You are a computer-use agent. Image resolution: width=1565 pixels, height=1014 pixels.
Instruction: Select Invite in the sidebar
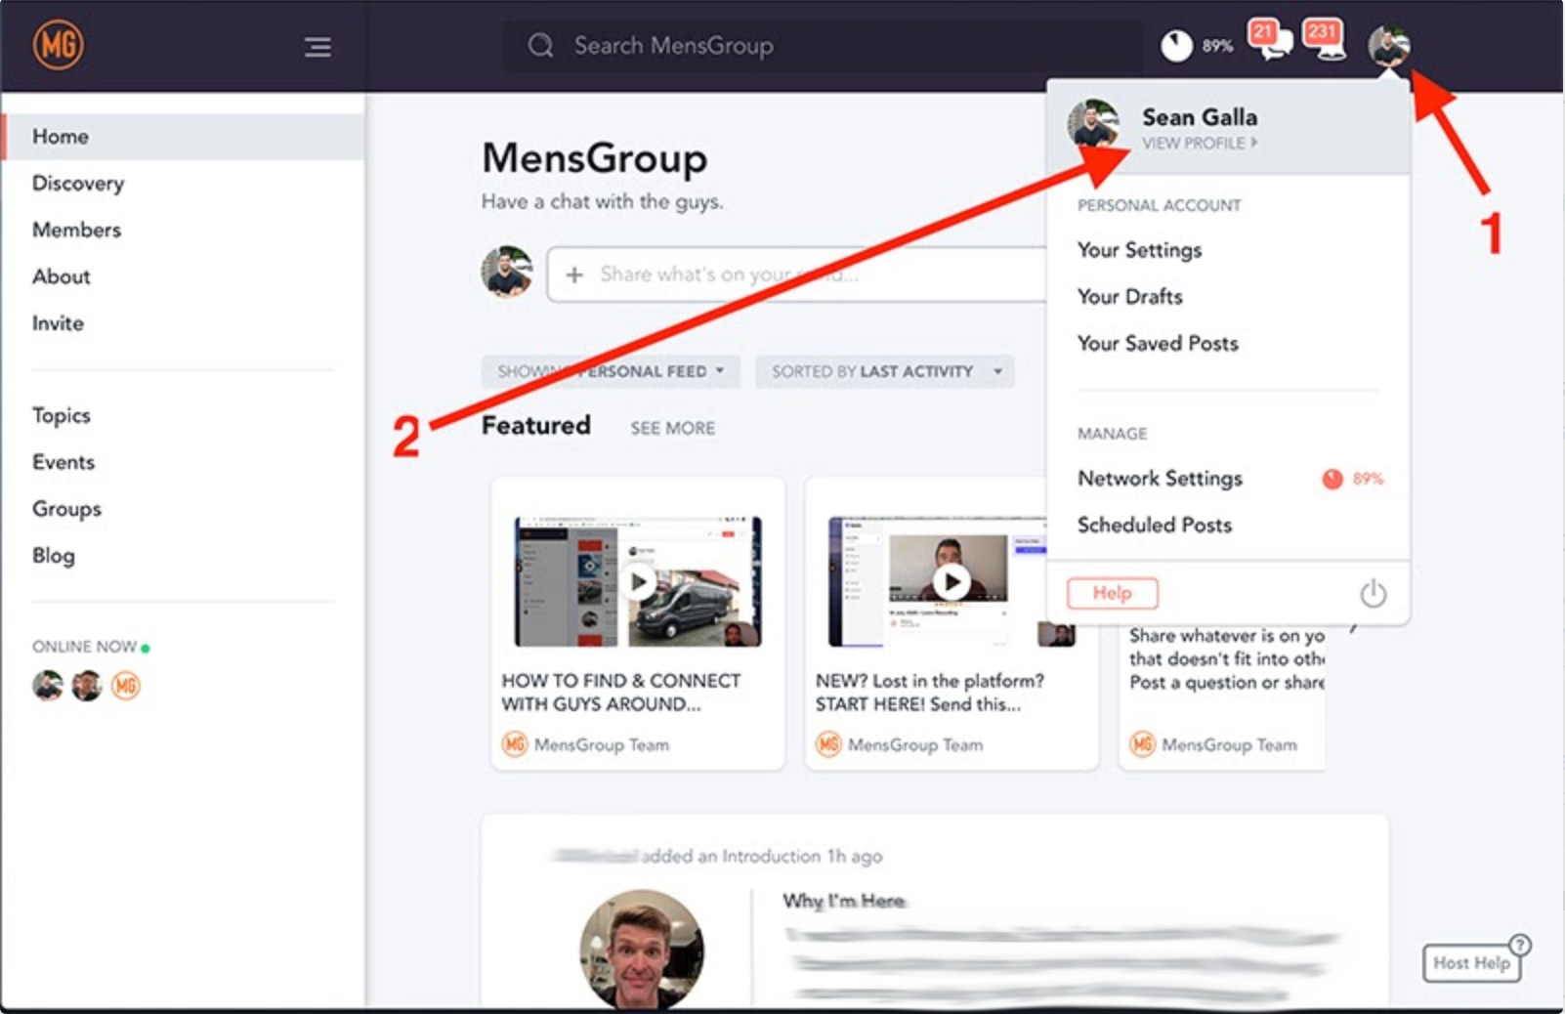58,323
